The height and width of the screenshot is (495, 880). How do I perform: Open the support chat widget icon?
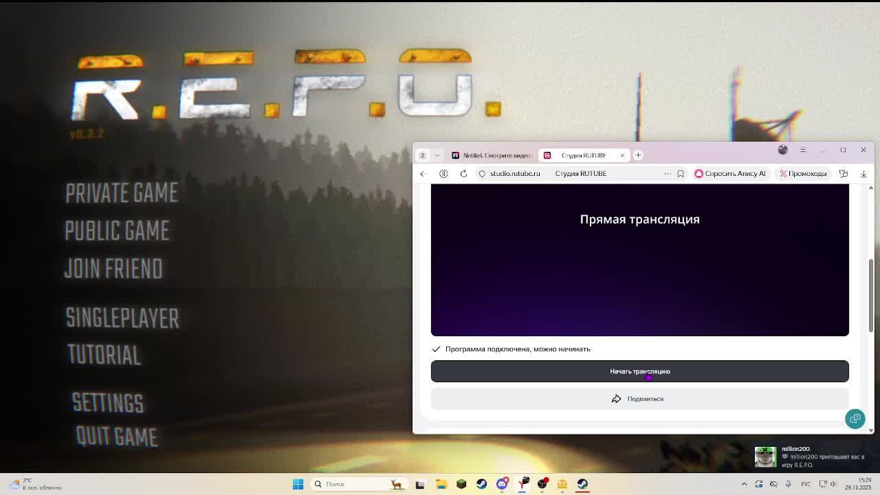tap(855, 419)
